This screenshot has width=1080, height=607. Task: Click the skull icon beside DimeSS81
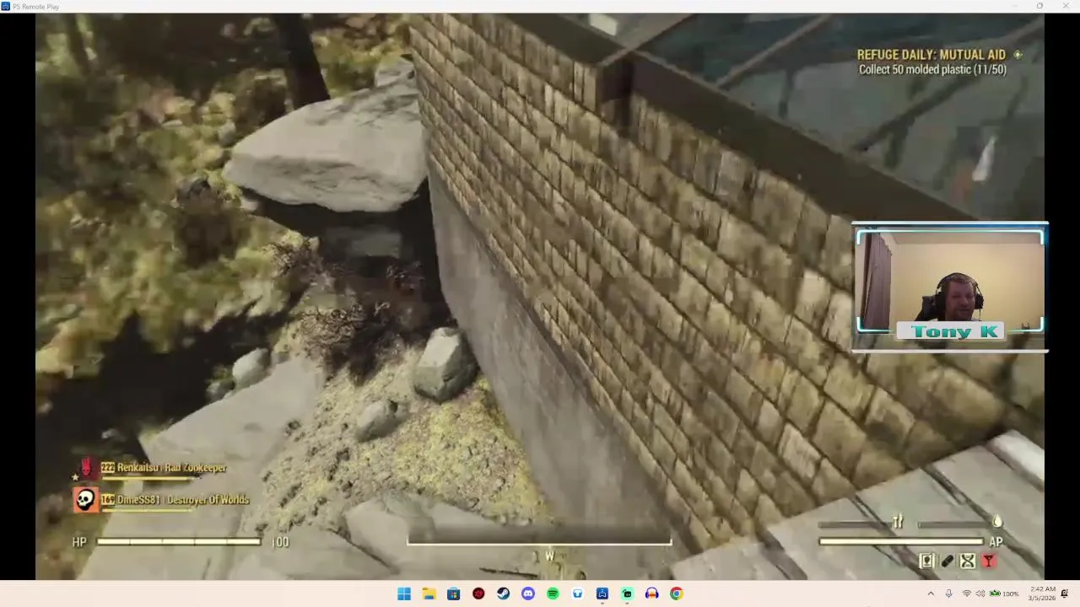point(85,500)
